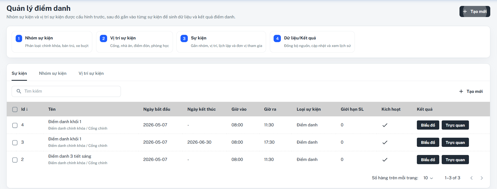Click the search magnifier icon

[19, 91]
